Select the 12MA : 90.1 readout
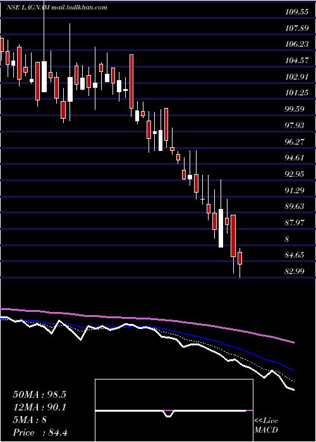The width and height of the screenshot is (316, 442). click(39, 407)
